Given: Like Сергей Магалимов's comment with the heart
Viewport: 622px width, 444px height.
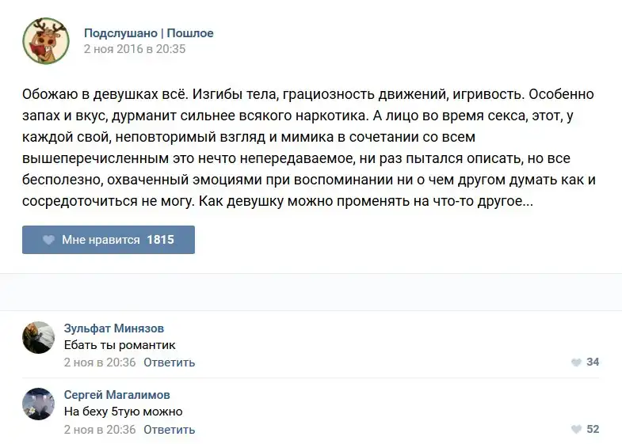Looking at the screenshot, I should pyautogui.click(x=576, y=430).
